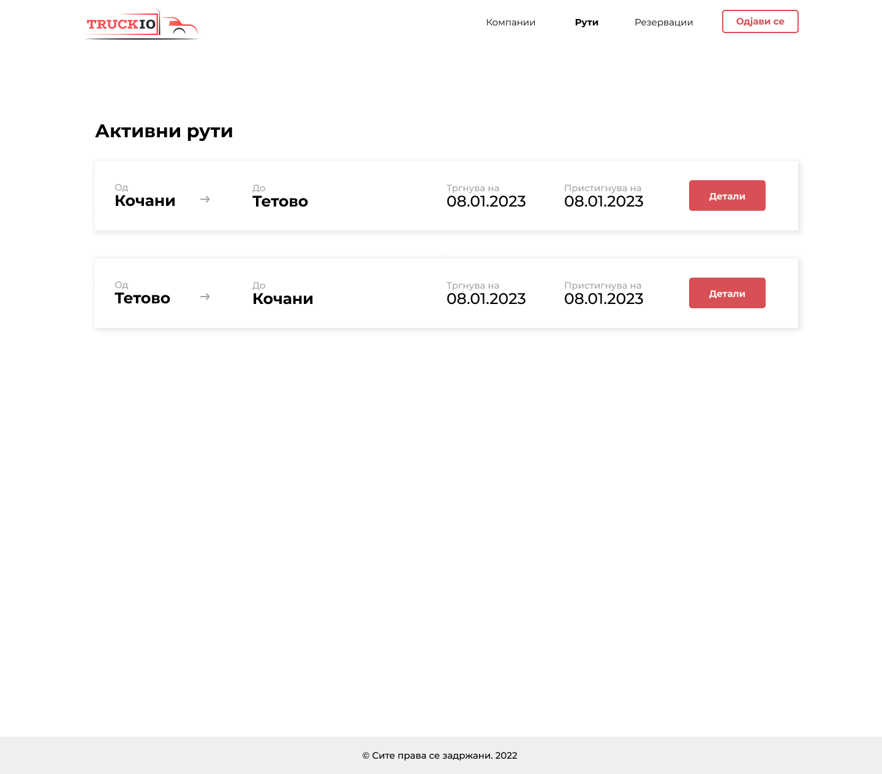Open Детали for the Тетово to Кочани route
This screenshot has height=774, width=882.
pyautogui.click(x=726, y=293)
